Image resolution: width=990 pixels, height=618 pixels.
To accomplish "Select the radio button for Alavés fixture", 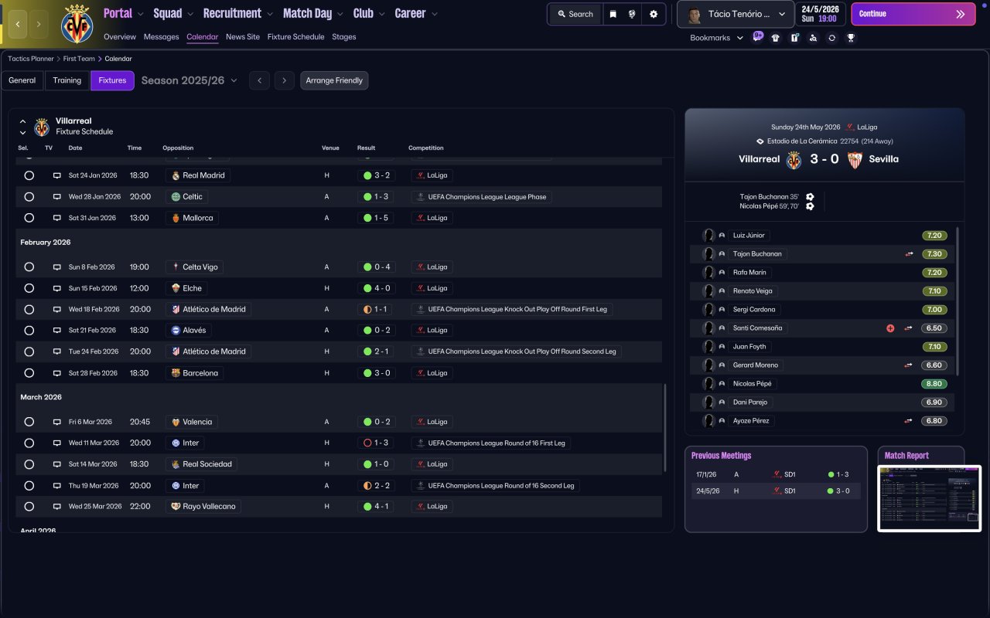I will click(29, 331).
